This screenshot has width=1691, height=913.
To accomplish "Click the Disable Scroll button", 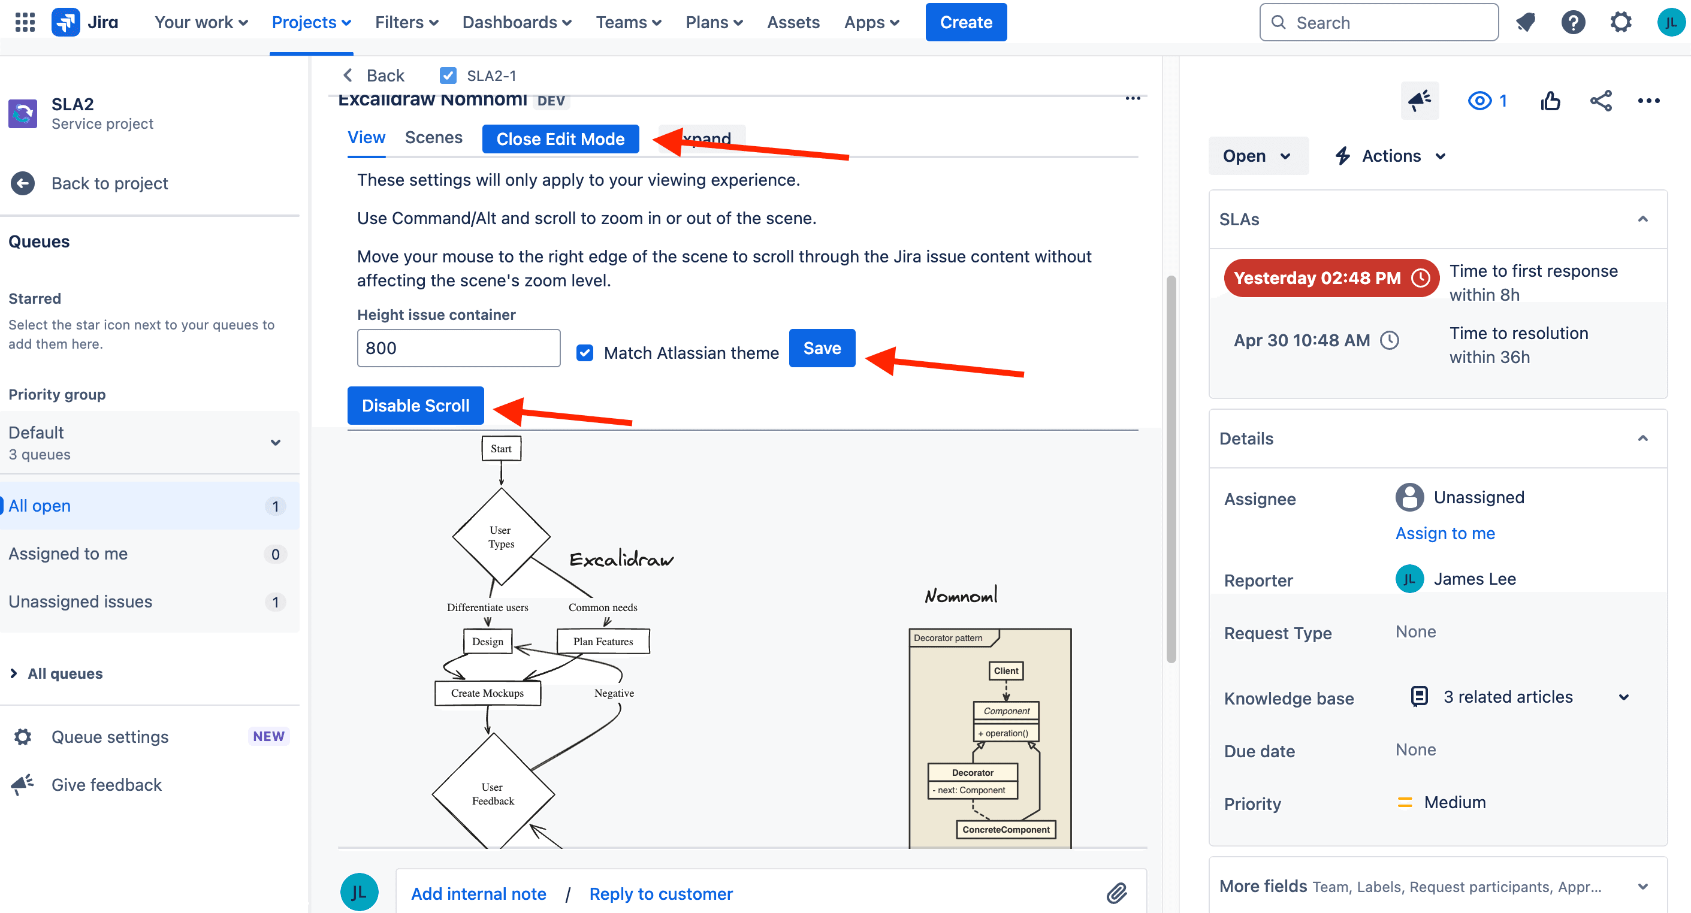I will (415, 406).
